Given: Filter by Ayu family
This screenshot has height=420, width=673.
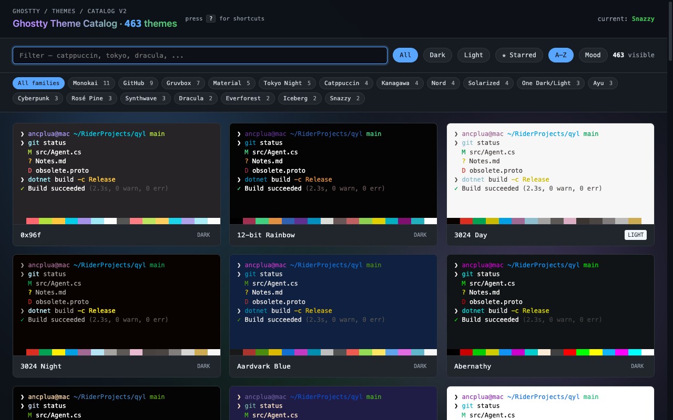Looking at the screenshot, I should [603, 83].
